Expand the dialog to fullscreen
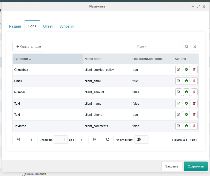Image resolution: width=210 pixels, height=176 pixels. point(198,6)
